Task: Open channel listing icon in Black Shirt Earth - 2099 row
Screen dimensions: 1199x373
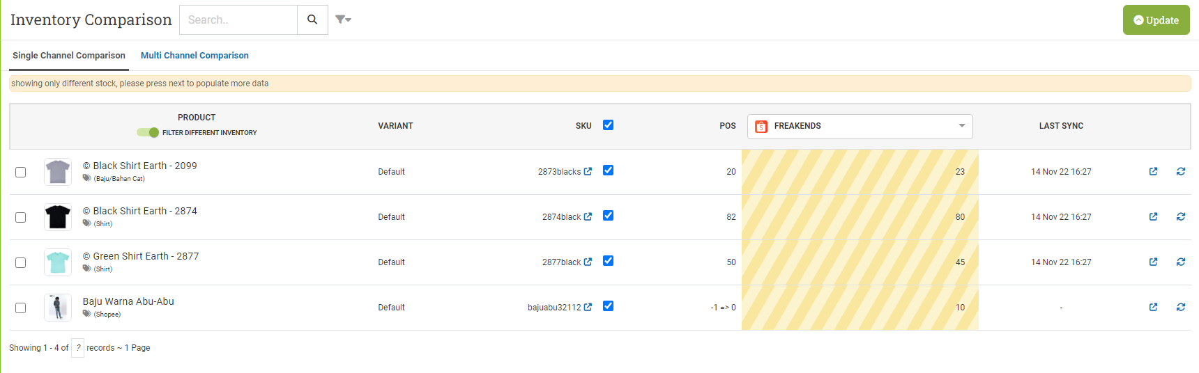Action: (1153, 171)
